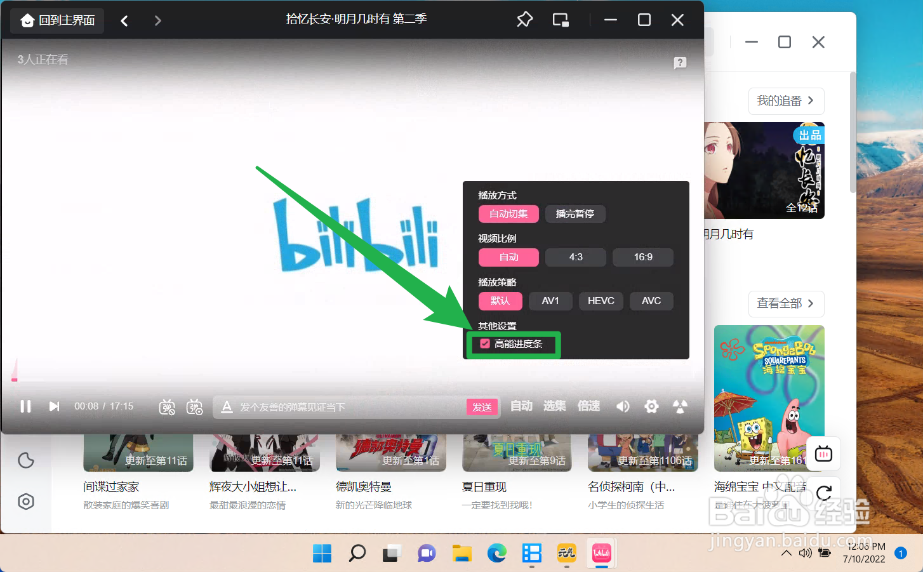Click the current time 00:08 / 17:15 text
This screenshot has width=923, height=572.
pyautogui.click(x=104, y=406)
